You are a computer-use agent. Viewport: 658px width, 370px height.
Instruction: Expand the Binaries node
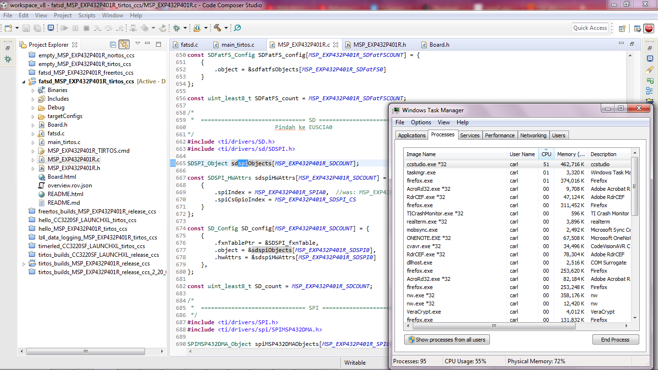click(x=33, y=90)
